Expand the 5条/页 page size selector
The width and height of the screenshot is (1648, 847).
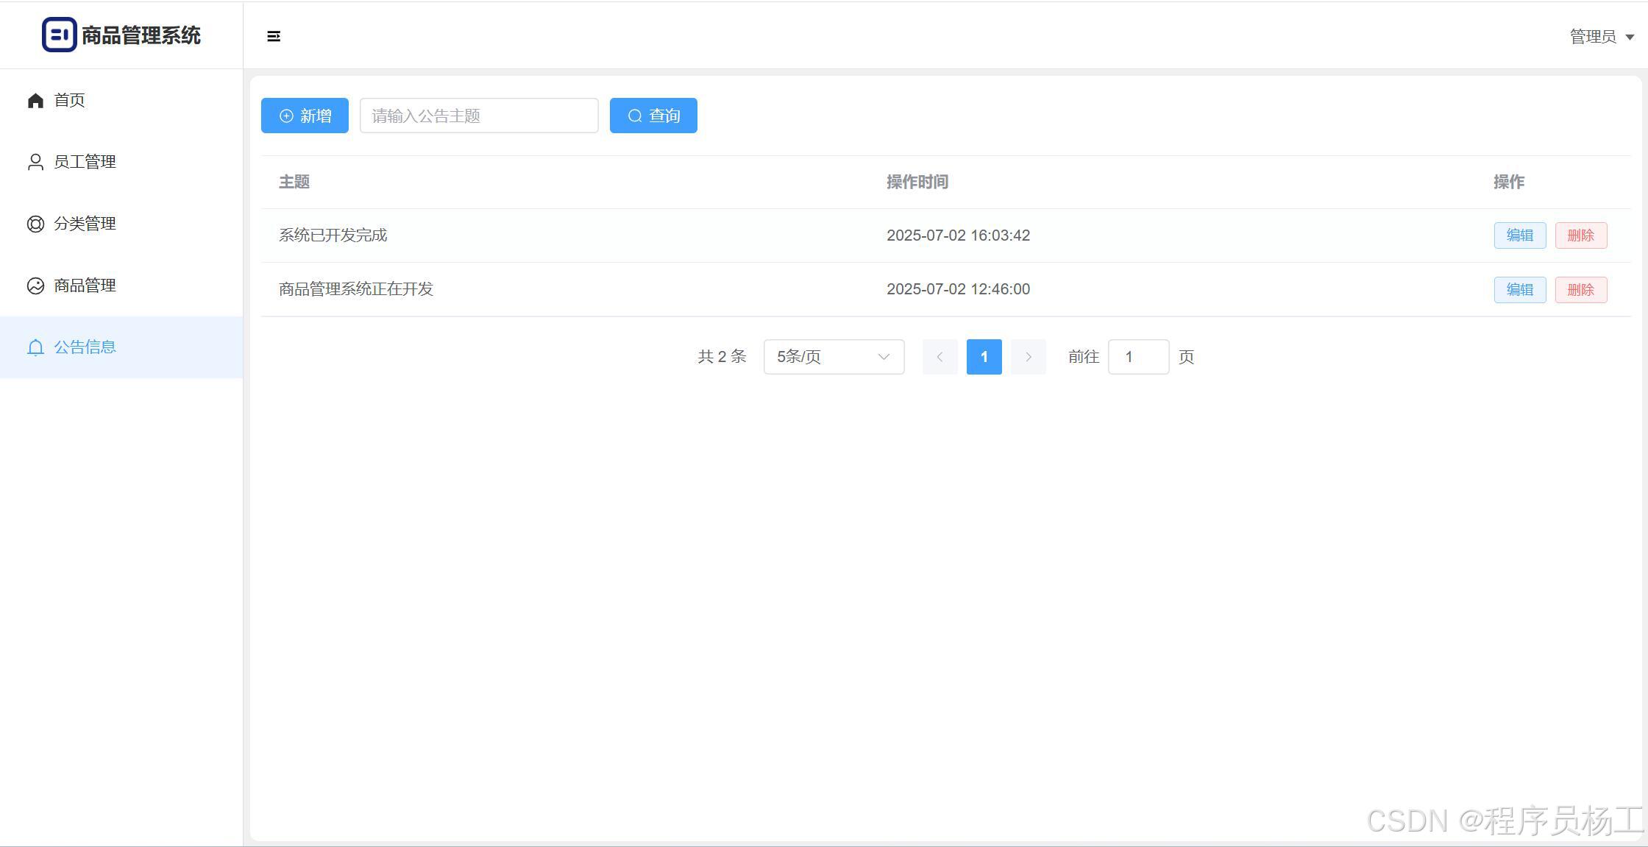834,357
